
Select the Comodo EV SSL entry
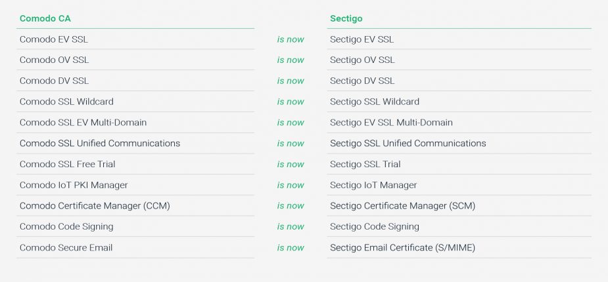[x=54, y=39]
